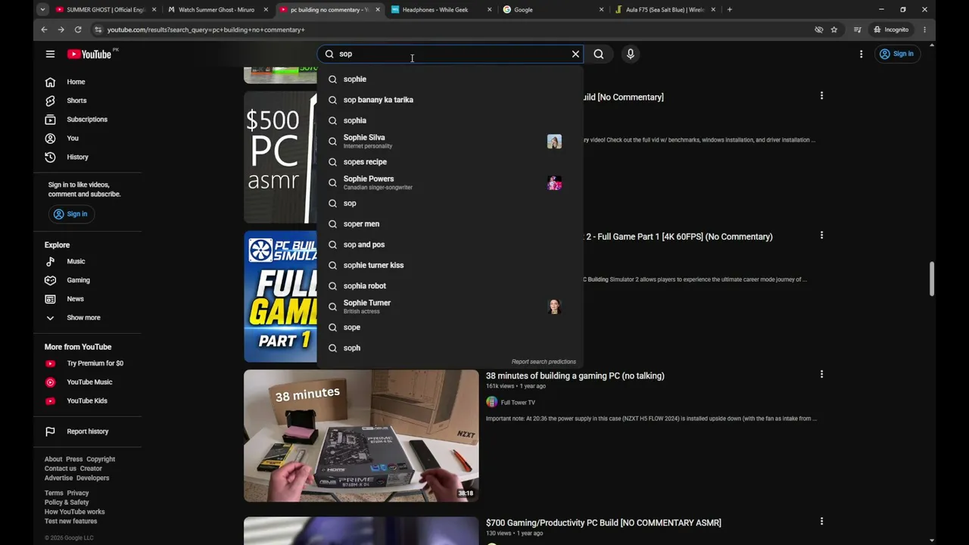This screenshot has width=969, height=545.
Task: Open Report history
Action: (x=87, y=431)
